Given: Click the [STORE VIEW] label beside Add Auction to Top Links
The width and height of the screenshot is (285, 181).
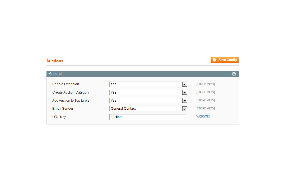Looking at the screenshot, I should [x=205, y=101].
